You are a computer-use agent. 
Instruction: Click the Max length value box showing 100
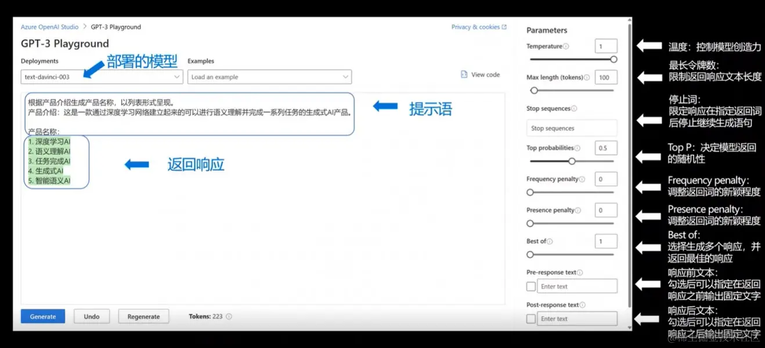click(606, 77)
